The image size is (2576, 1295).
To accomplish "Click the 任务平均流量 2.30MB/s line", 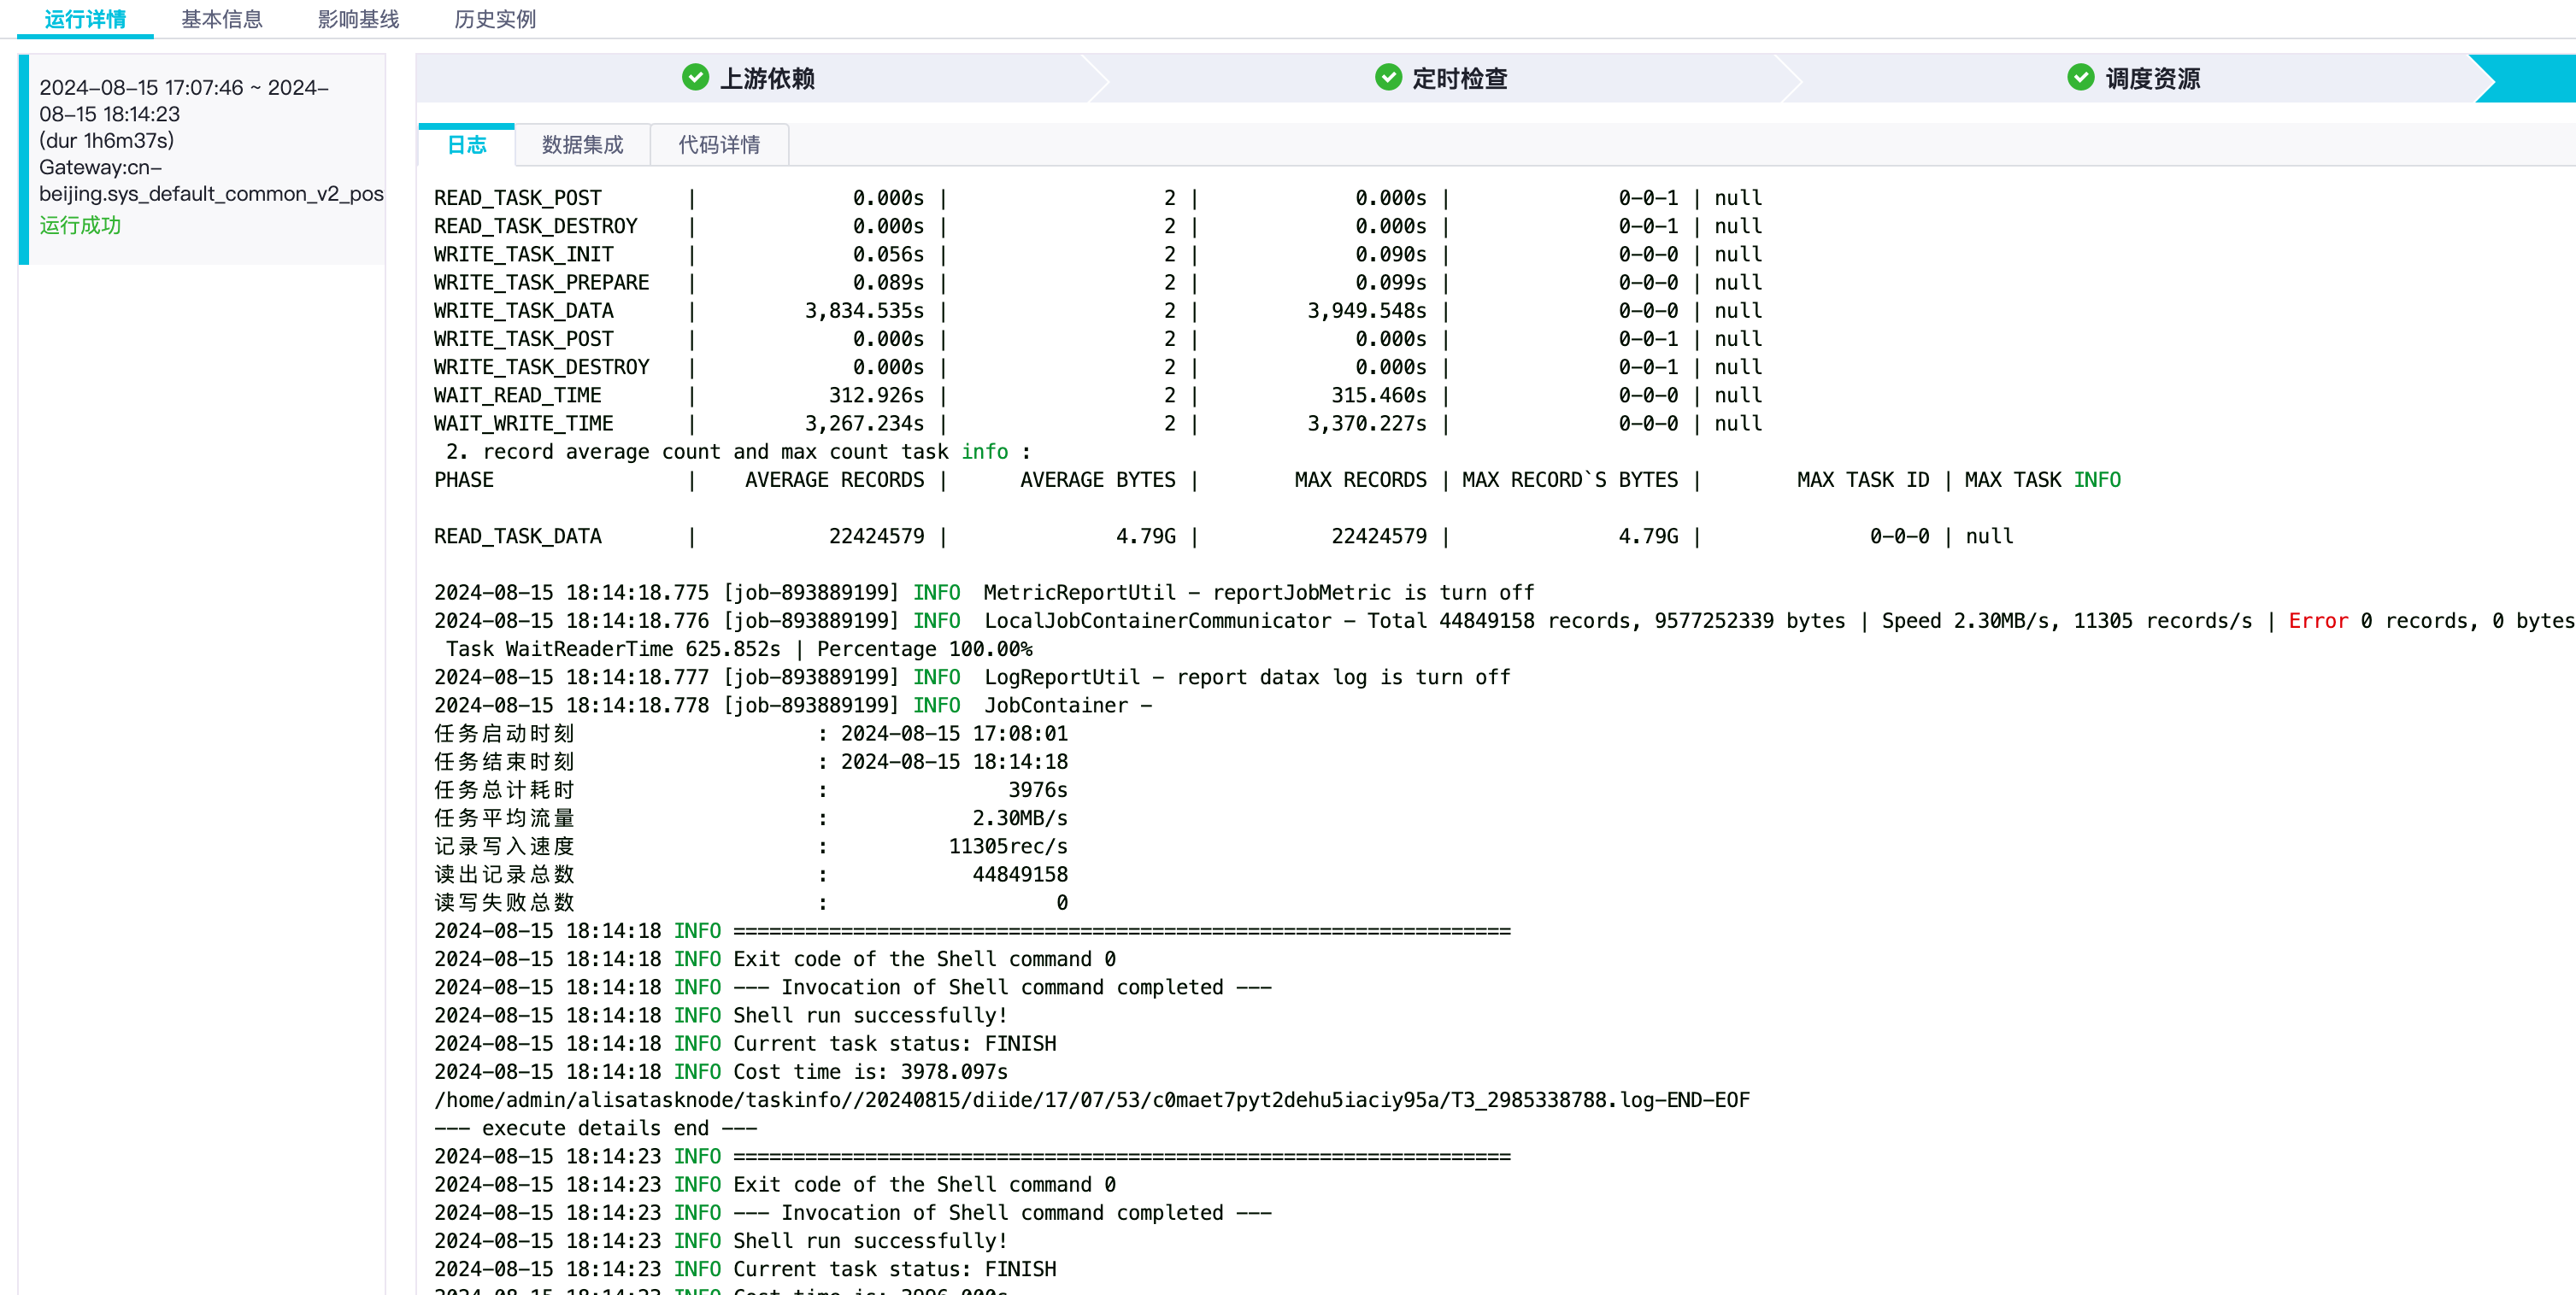I will (751, 818).
